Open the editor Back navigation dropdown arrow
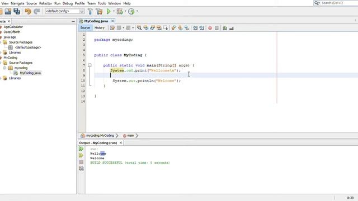This screenshot has width=358, height=201. click(124, 28)
